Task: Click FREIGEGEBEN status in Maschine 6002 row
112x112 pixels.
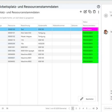Action: [x=90, y=61]
